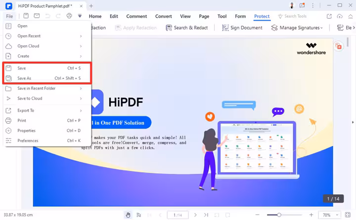This screenshot has width=356, height=220.
Task: Zoom in with the plus button
Action: (311, 215)
